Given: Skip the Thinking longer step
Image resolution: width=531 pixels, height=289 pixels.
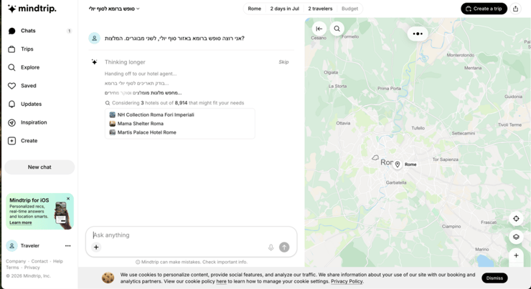Looking at the screenshot, I should pyautogui.click(x=283, y=62).
